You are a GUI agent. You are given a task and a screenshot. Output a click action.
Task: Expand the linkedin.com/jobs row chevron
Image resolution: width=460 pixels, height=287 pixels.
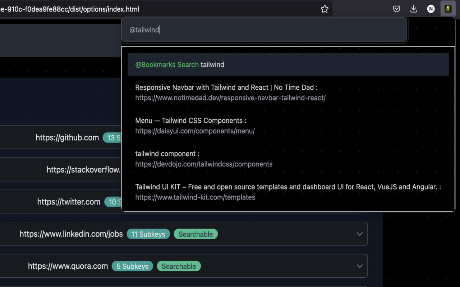[x=359, y=234]
